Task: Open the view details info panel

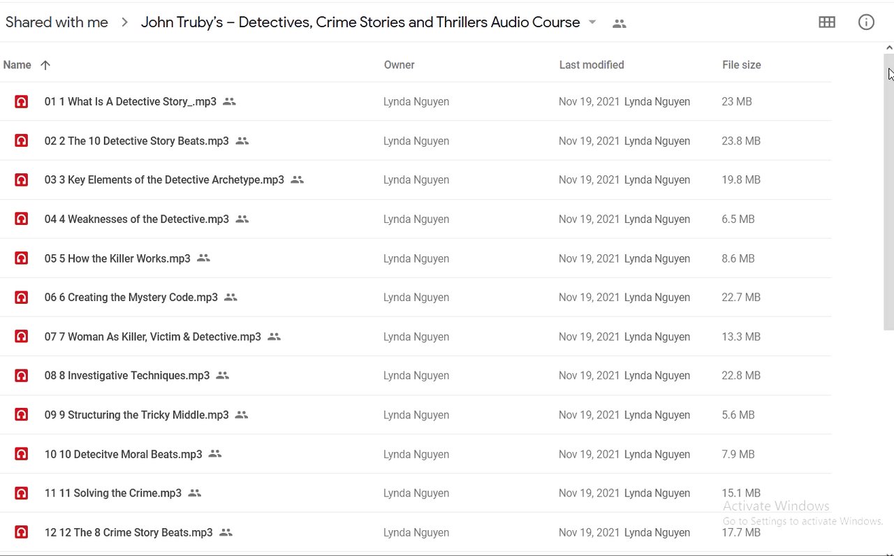Action: [866, 22]
